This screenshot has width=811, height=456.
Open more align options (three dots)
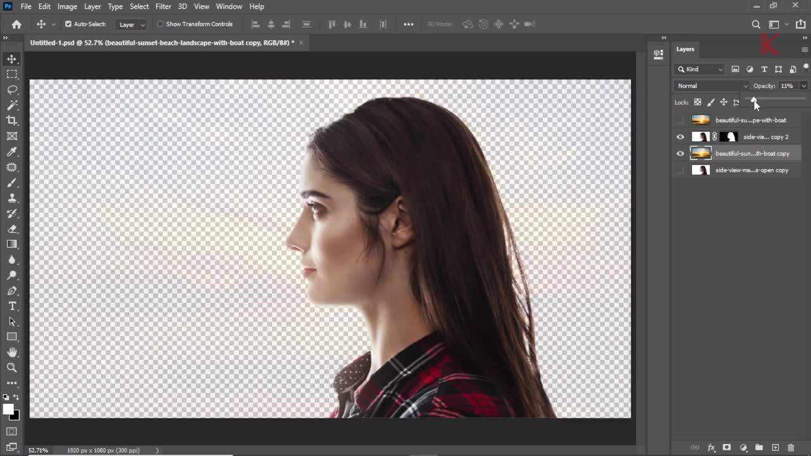[x=409, y=24]
